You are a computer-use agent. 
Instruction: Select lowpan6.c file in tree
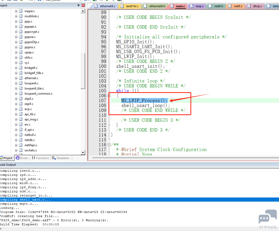(x=32, y=83)
